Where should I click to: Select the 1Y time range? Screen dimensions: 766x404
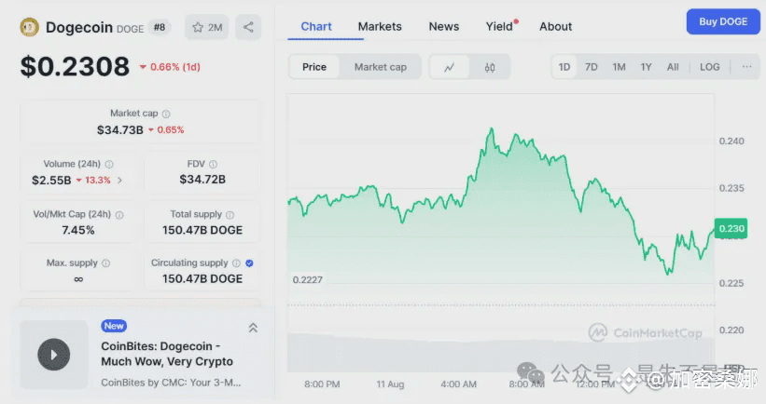[646, 67]
